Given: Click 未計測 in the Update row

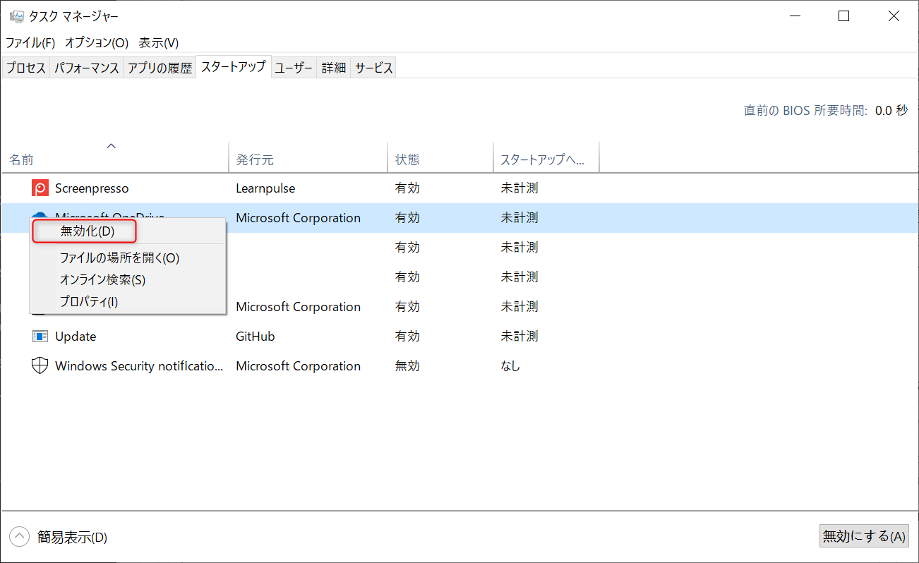Looking at the screenshot, I should 519,337.
